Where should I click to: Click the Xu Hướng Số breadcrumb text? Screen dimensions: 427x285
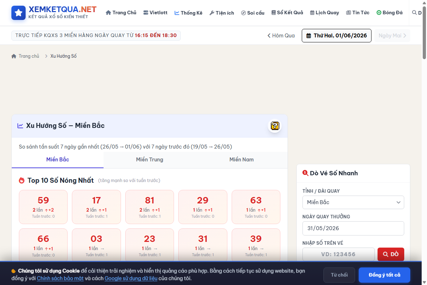pos(63,56)
